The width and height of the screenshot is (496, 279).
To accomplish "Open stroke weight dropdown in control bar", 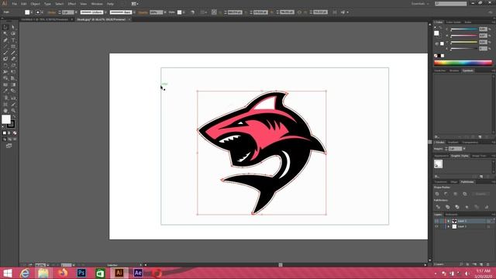I will 76,12.
